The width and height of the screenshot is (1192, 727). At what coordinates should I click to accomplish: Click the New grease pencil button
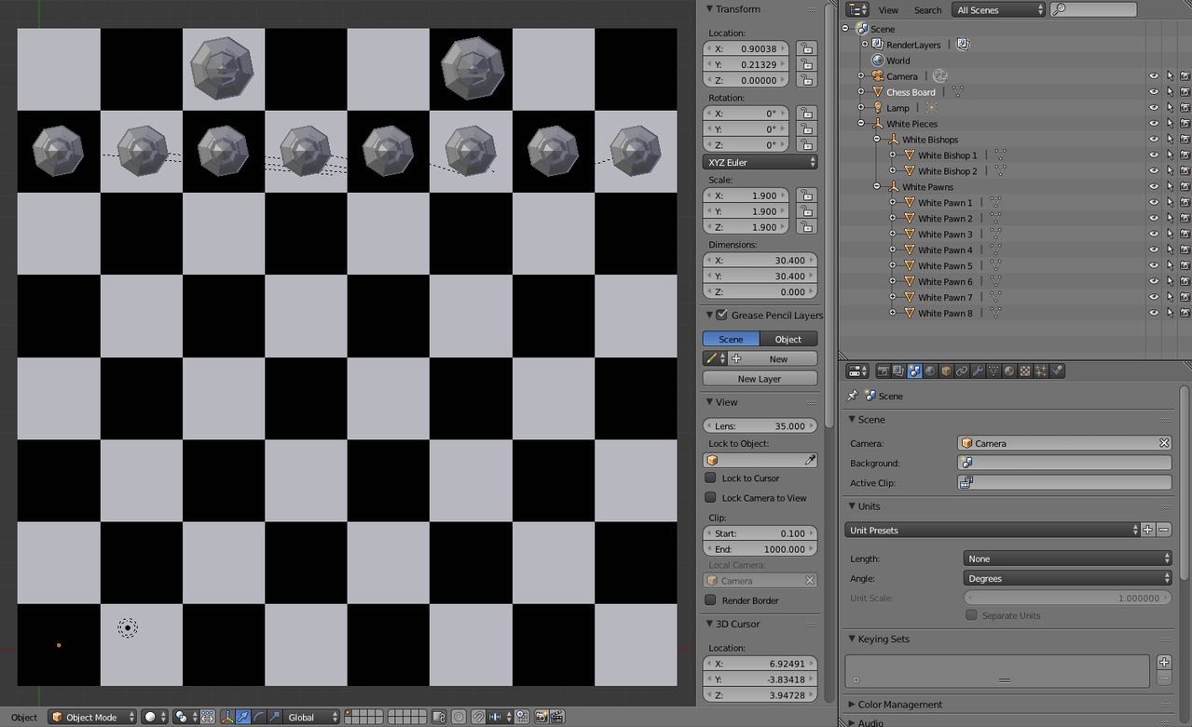click(777, 358)
